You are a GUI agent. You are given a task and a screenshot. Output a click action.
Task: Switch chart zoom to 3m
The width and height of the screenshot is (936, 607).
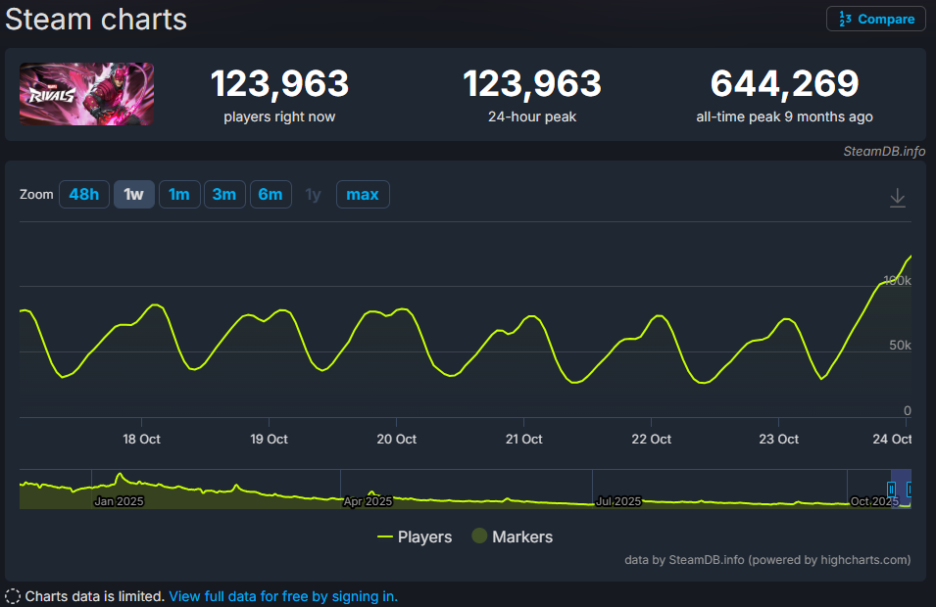pyautogui.click(x=224, y=195)
